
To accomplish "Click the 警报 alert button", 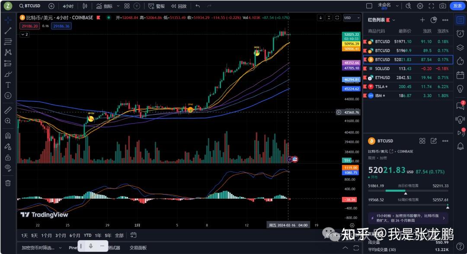I will [157, 6].
